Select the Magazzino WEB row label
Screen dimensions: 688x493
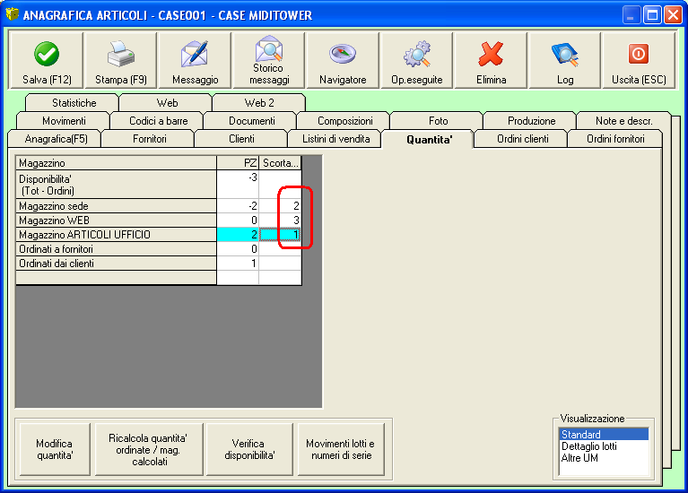click(117, 221)
